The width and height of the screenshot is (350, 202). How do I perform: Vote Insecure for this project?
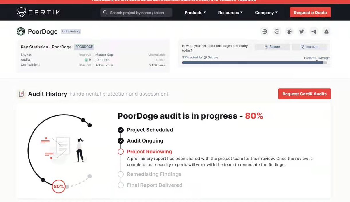pyautogui.click(x=309, y=47)
